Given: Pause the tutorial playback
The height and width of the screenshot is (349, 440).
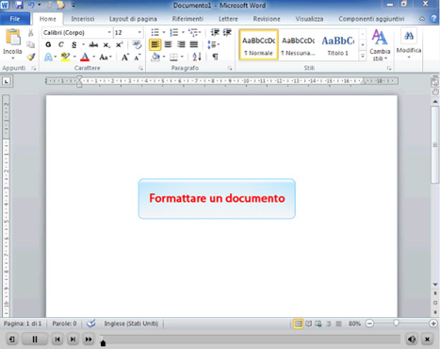Looking at the screenshot, I should [x=35, y=340].
